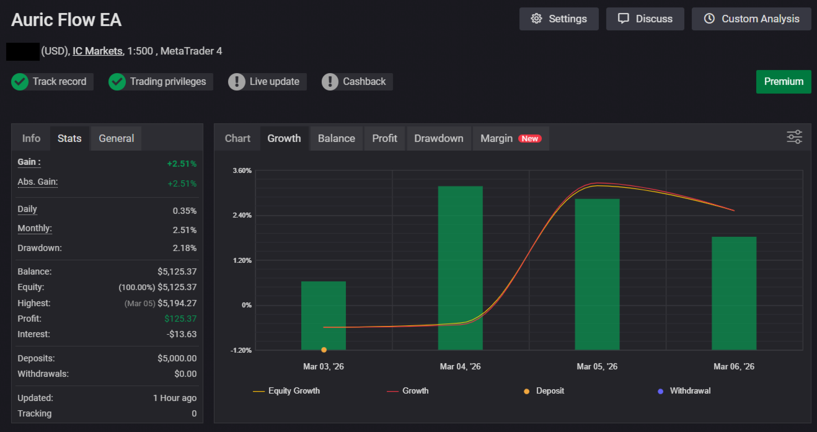Switch to the General tab
The width and height of the screenshot is (817, 432).
point(116,138)
